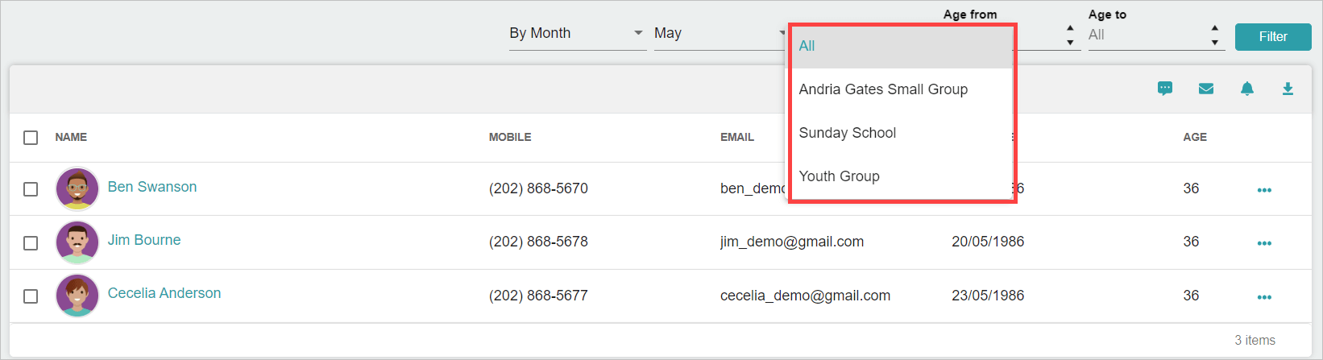Decrease the Age to value

coord(1215,42)
